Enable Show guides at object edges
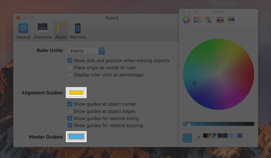The width and height of the screenshot is (271, 158). coord(70,111)
